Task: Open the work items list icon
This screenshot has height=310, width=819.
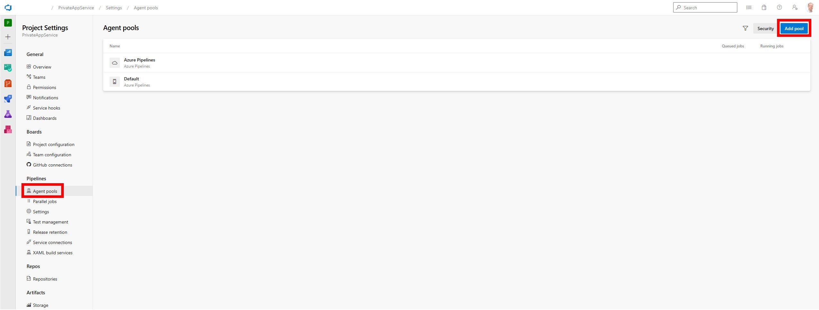Action: (x=749, y=7)
